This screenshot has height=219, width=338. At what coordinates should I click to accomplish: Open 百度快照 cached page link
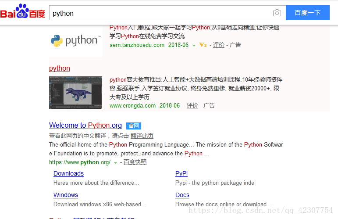[135, 162]
